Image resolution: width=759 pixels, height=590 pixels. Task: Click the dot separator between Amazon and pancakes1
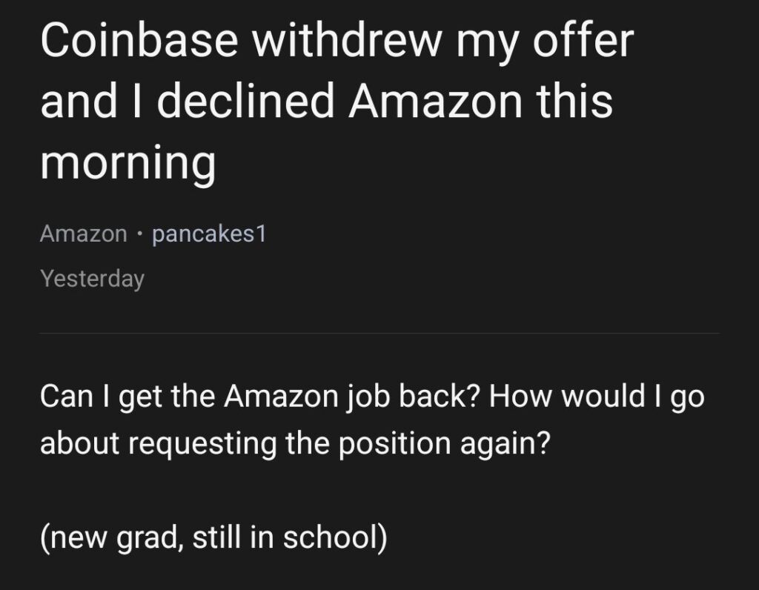[x=139, y=234]
